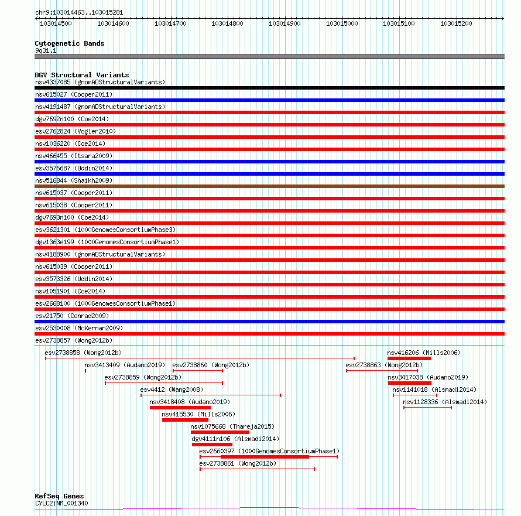521x516 pixels.
Task: Click the nsv1075668 (Thareja2015) label
Action: [x=232, y=426]
